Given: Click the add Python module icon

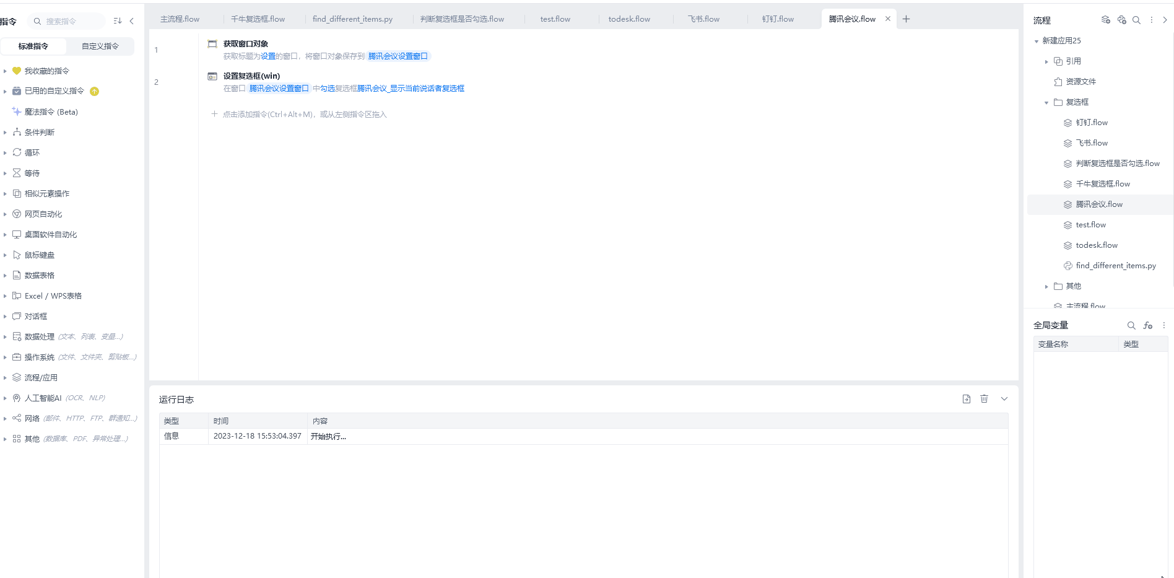Looking at the screenshot, I should click(x=1121, y=20).
